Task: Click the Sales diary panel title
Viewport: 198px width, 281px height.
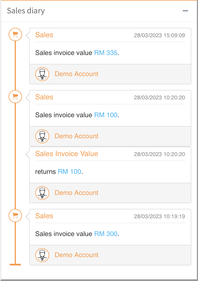Action: pos(26,11)
